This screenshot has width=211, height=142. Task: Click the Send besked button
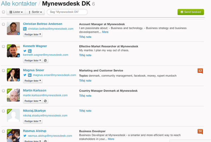click(x=191, y=12)
